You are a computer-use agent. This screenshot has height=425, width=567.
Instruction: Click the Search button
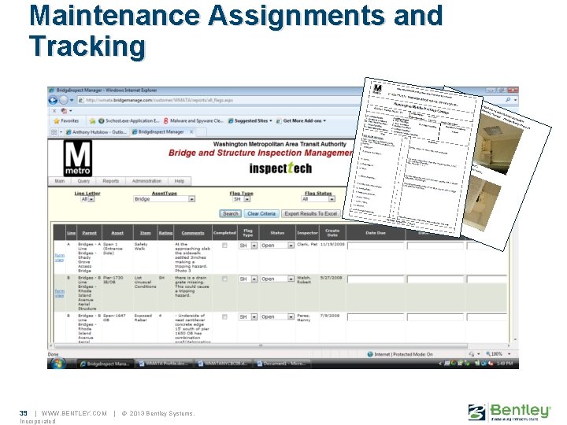230,213
